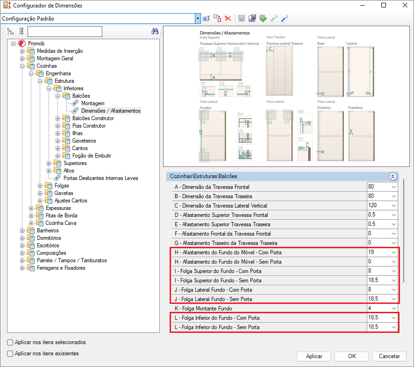Click the Cancelar button
The image size is (414, 367).
pyautogui.click(x=389, y=356)
